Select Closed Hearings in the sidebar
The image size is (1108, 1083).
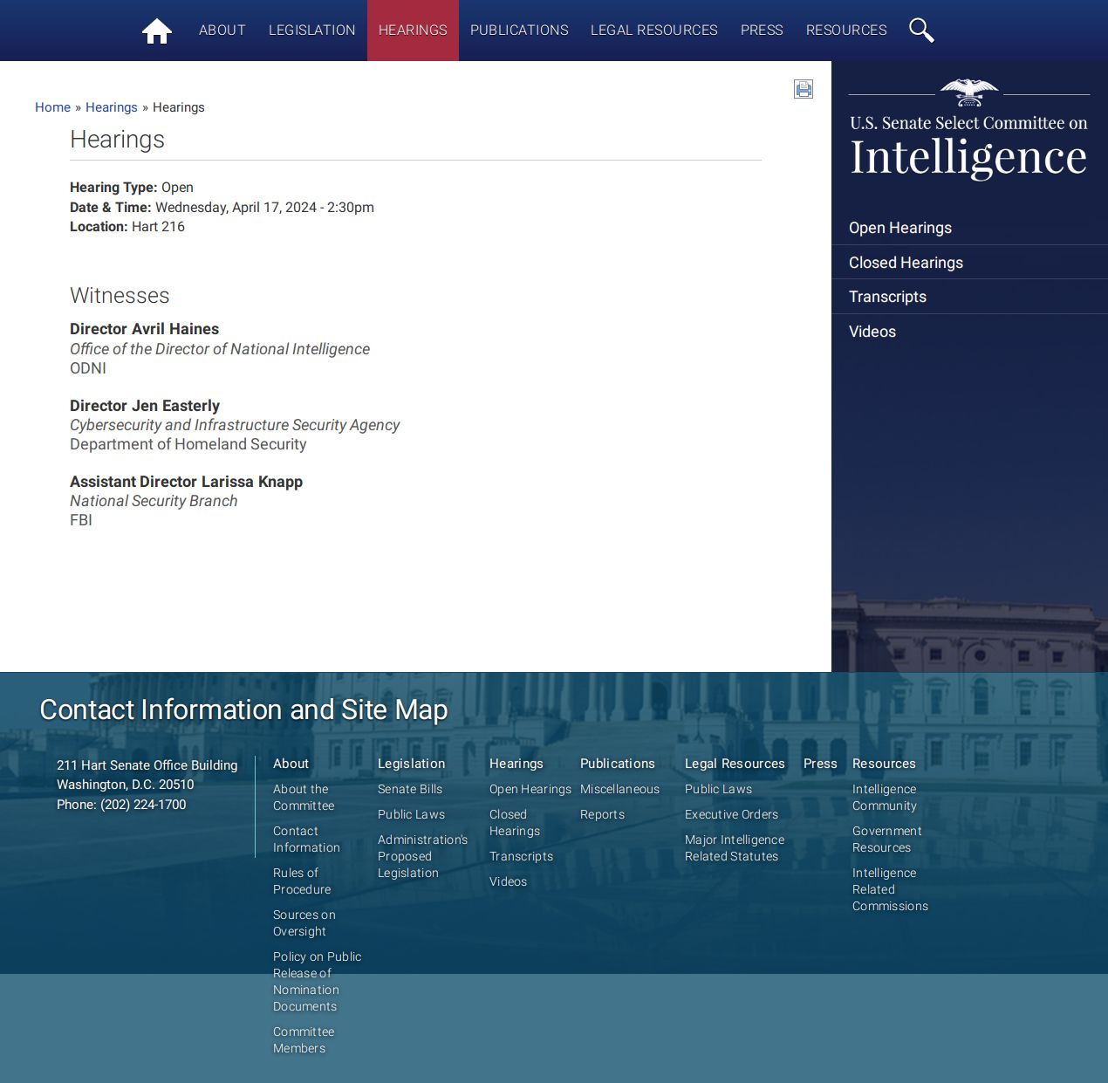906,263
